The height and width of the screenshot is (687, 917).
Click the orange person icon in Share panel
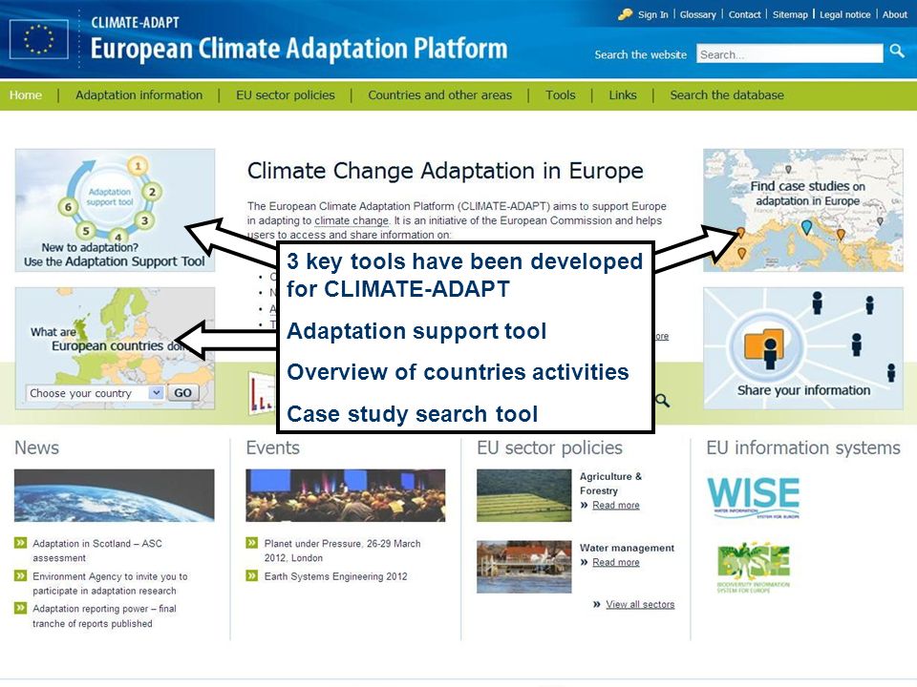pos(764,349)
